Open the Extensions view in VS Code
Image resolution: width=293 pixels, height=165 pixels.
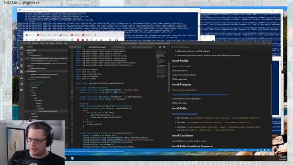pyautogui.click(x=22, y=71)
